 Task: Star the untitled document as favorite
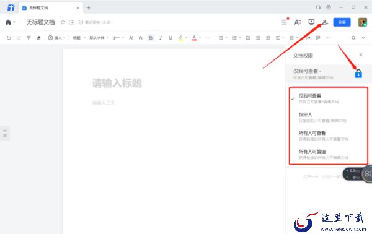(x=63, y=22)
